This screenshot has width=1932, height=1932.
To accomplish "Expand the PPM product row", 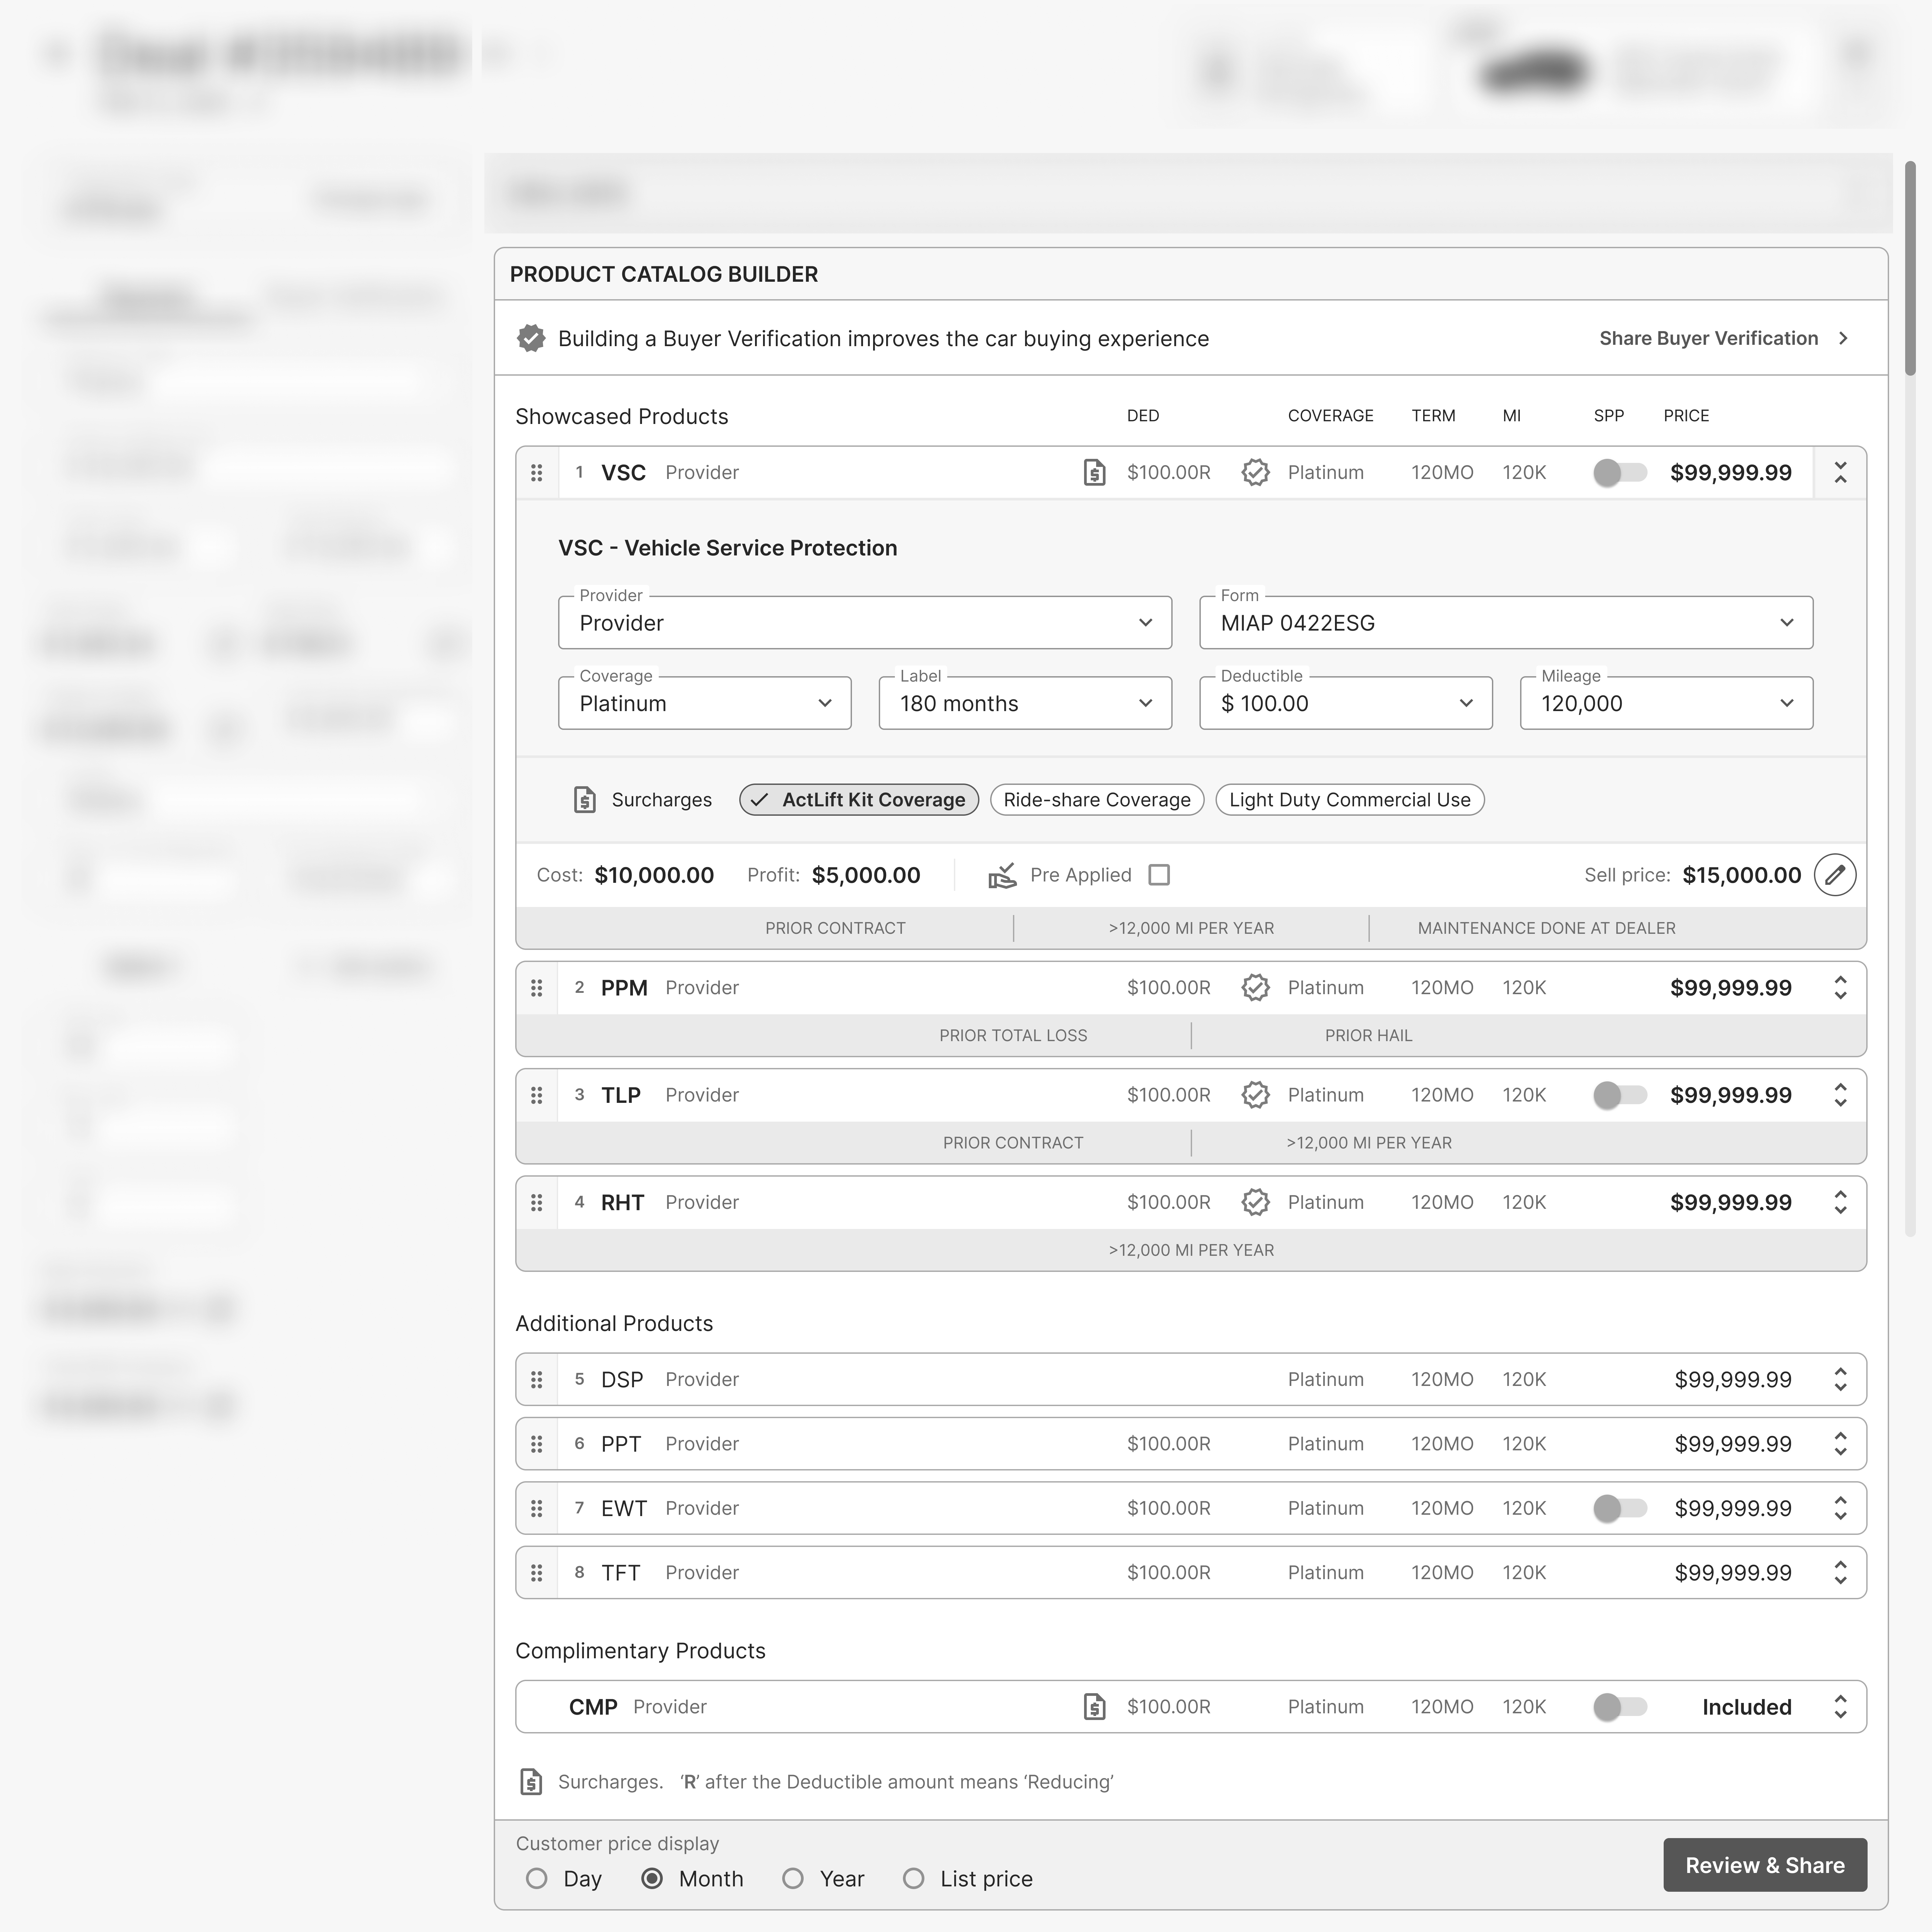I will [1840, 988].
